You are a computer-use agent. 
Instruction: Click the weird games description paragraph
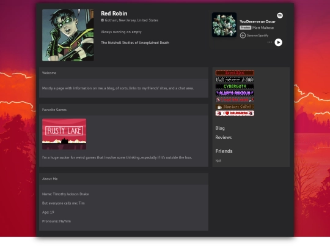[117, 157]
